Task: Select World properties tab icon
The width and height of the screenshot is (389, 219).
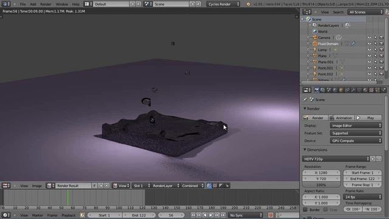Action: coord(335,90)
